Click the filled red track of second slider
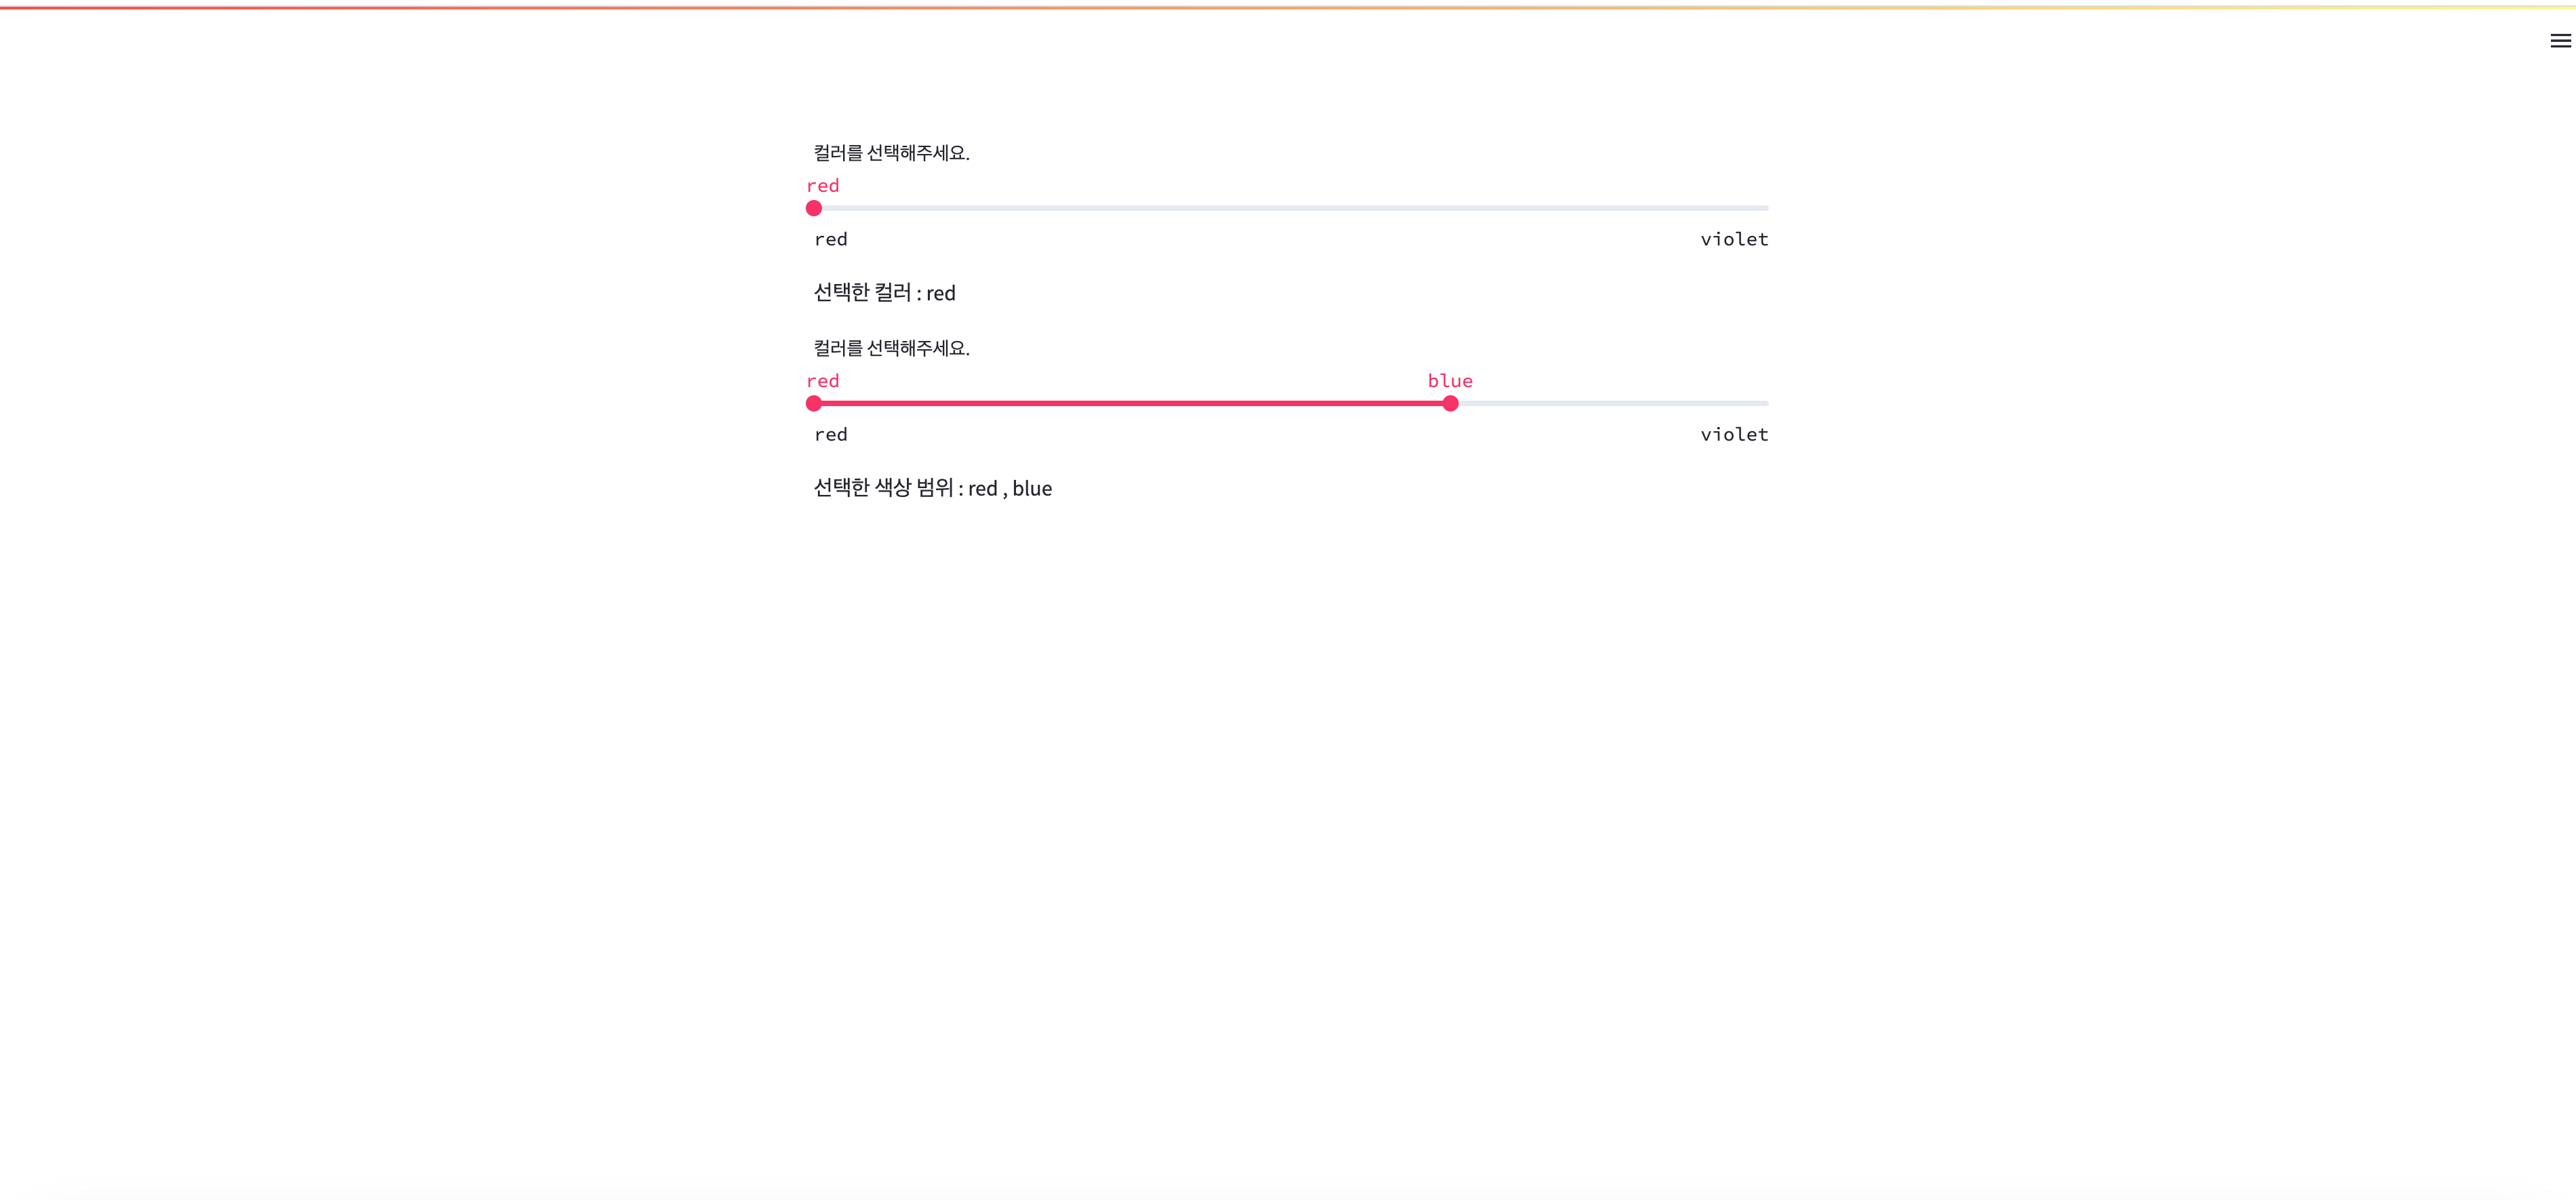 (x=1130, y=403)
